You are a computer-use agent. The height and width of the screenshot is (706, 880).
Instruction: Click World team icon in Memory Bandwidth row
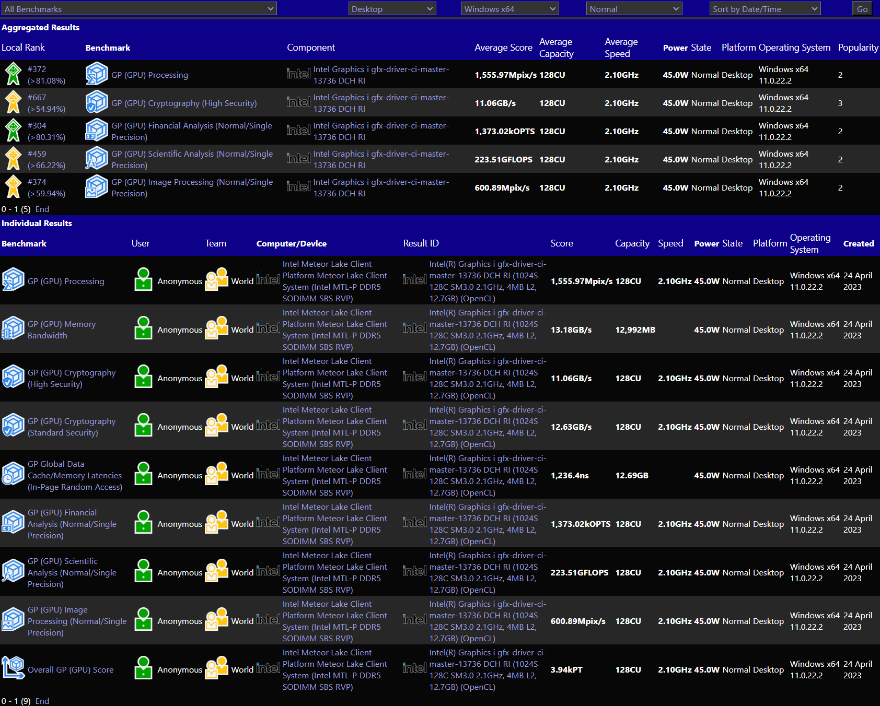tap(216, 329)
